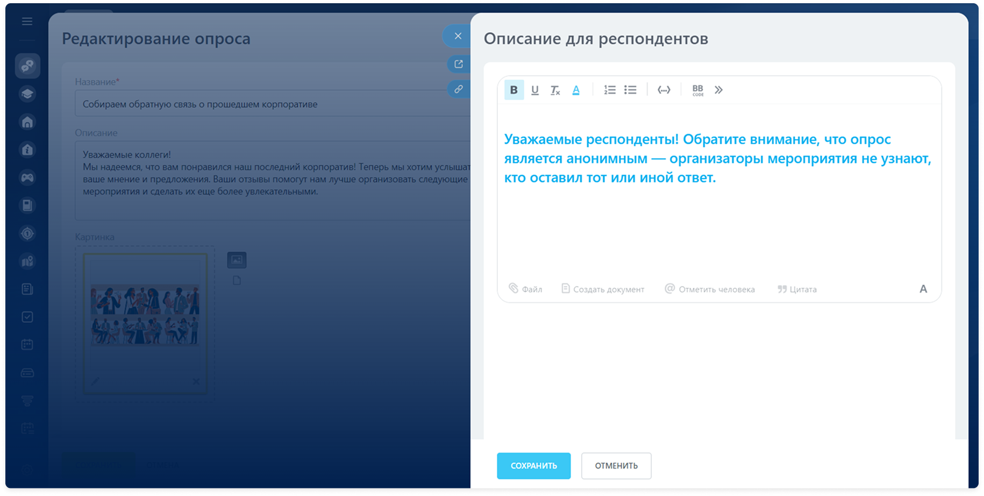Switch the editor to BB code mode
Screen dimensions: 984x496
(x=697, y=90)
